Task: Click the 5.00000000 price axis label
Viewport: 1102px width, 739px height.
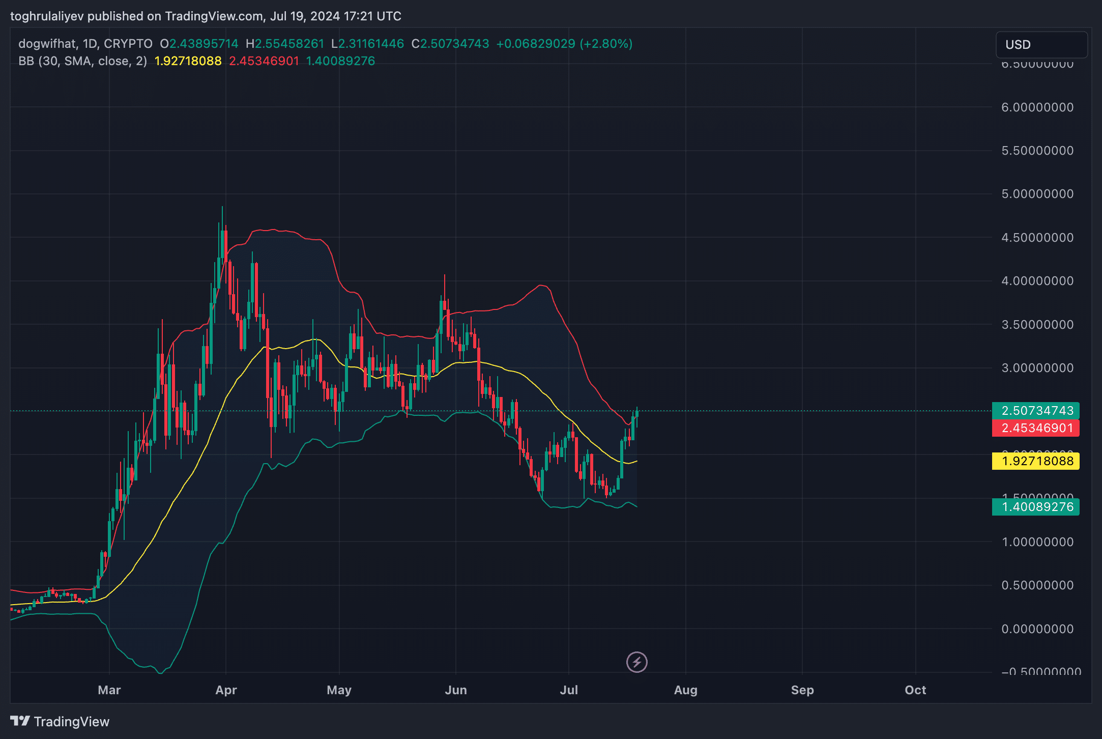Action: [x=1037, y=194]
